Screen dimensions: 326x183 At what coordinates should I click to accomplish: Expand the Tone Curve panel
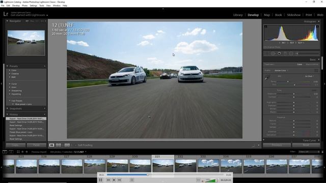point(319,140)
